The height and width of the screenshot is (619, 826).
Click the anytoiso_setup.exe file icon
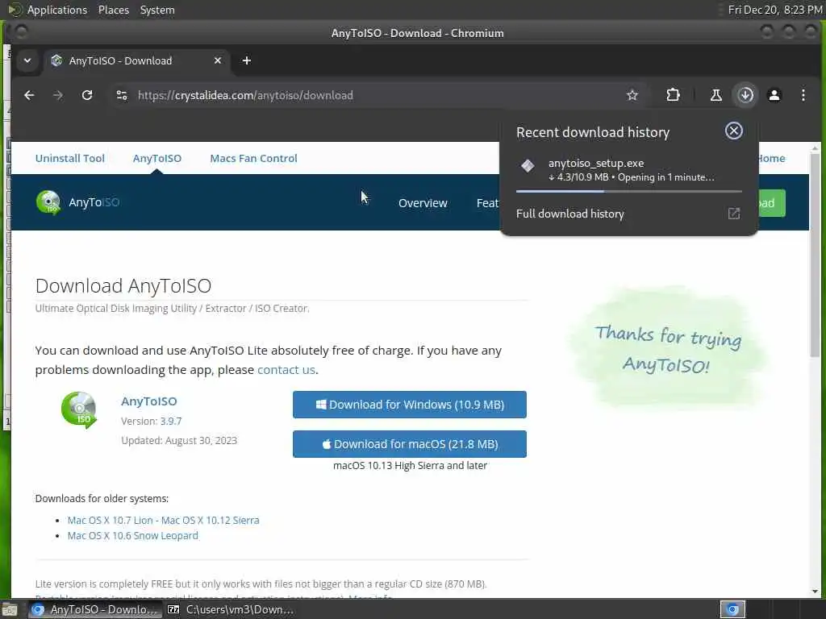pyautogui.click(x=528, y=166)
